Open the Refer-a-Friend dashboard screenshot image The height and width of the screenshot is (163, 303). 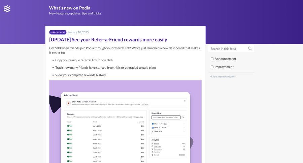(x=126, y=122)
